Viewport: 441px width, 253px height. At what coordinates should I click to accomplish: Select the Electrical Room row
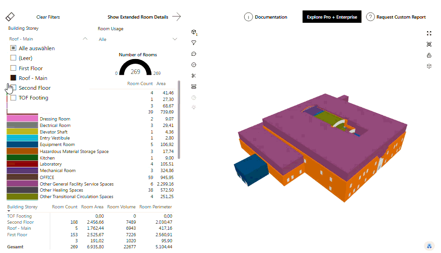click(90, 125)
